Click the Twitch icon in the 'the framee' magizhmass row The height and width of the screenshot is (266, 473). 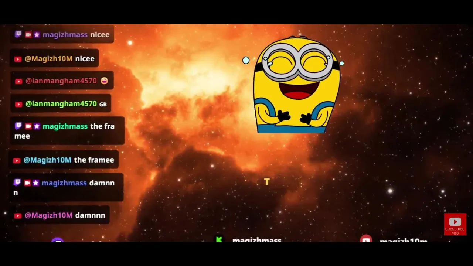pos(18,126)
